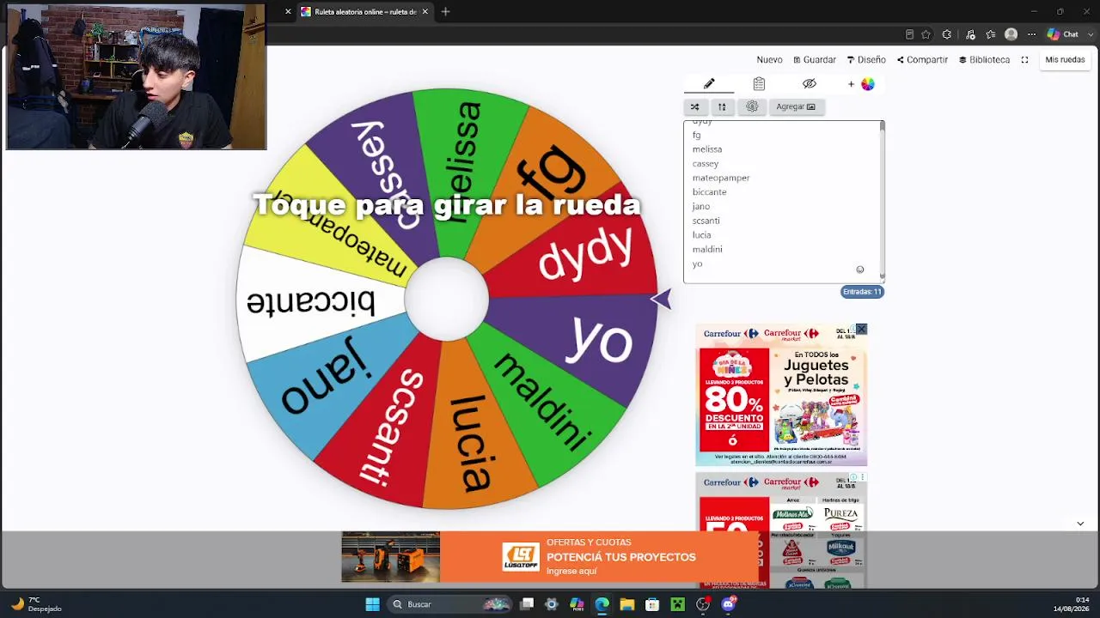Open File Explorer from taskbar
This screenshot has height=618, width=1100.
tap(627, 604)
